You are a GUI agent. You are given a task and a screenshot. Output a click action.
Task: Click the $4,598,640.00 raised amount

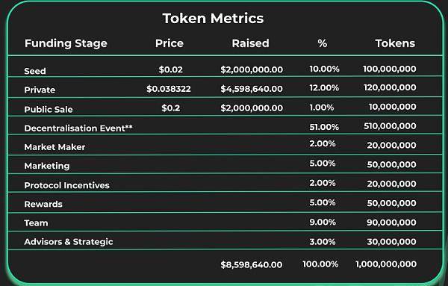click(252, 89)
